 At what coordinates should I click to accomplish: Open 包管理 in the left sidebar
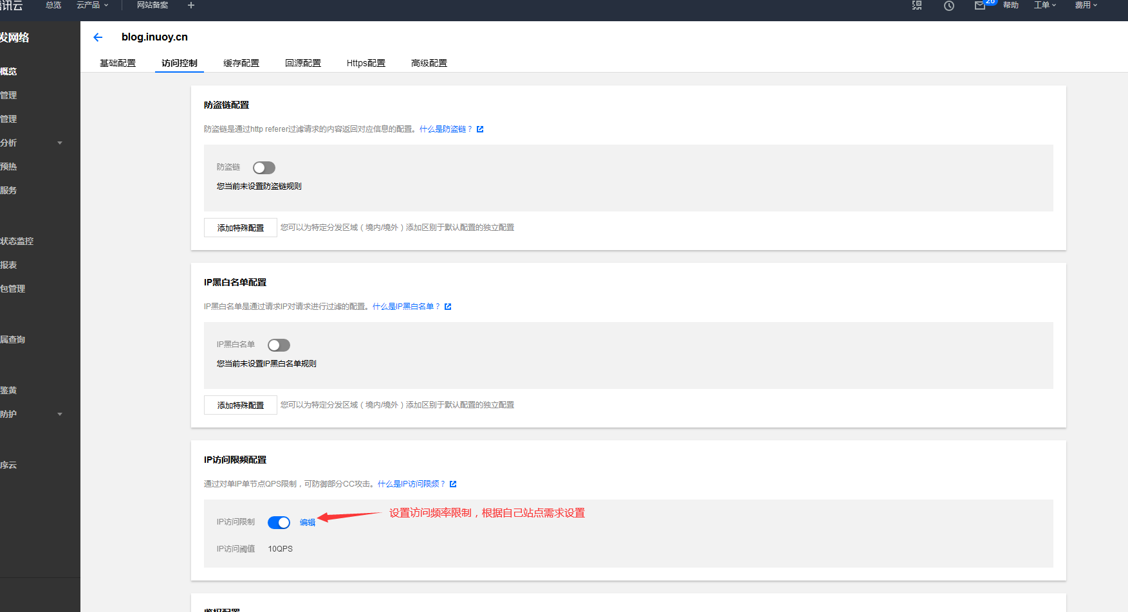[13, 289]
